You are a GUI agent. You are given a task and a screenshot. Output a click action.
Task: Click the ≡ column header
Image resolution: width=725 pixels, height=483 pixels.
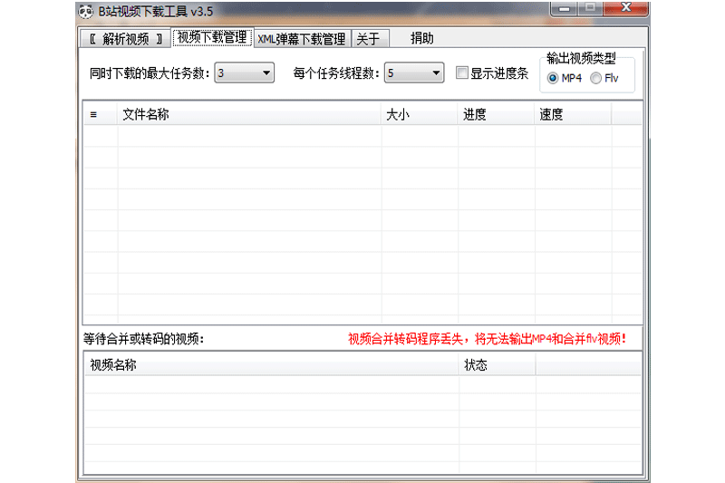(x=101, y=114)
